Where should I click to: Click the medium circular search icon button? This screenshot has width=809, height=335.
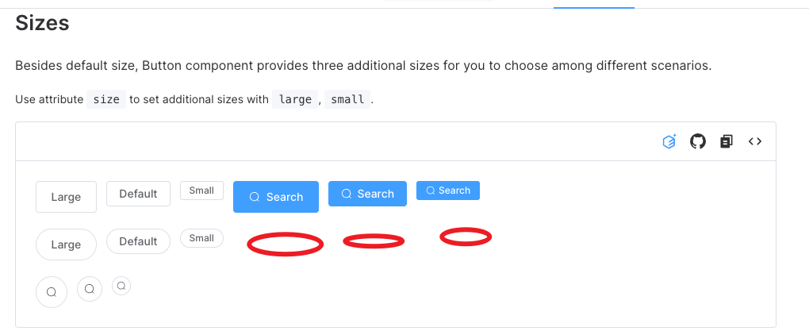tap(90, 289)
